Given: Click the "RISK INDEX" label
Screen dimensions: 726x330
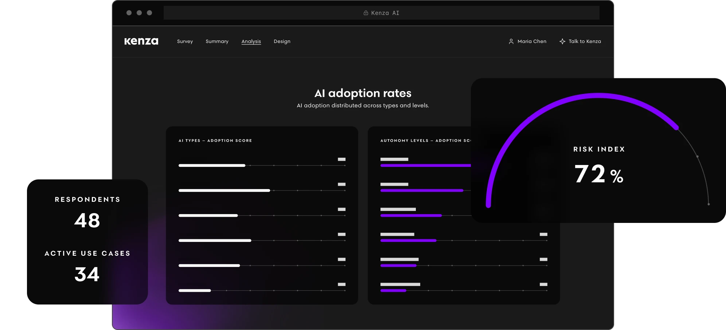Looking at the screenshot, I should (599, 149).
